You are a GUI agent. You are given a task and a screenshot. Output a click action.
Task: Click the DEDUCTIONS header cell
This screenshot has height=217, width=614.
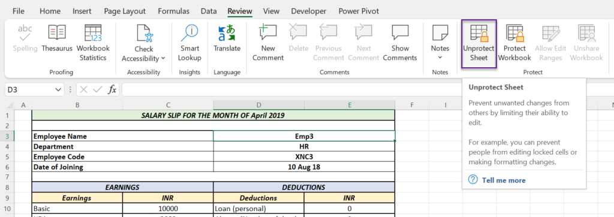coord(304,187)
